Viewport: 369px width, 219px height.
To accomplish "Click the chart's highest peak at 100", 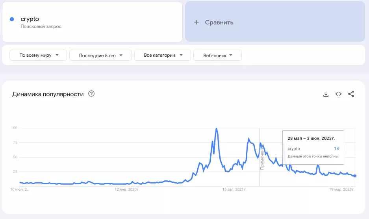I will coord(216,129).
